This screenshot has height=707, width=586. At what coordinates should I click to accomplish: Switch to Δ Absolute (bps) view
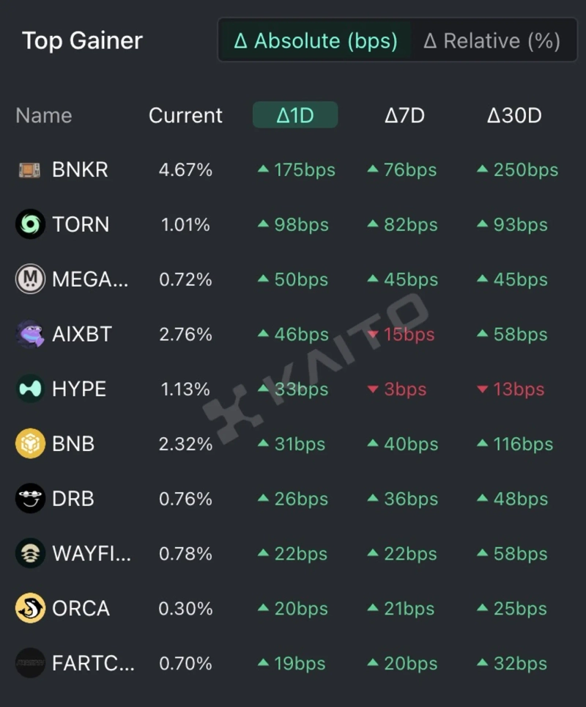coord(316,41)
